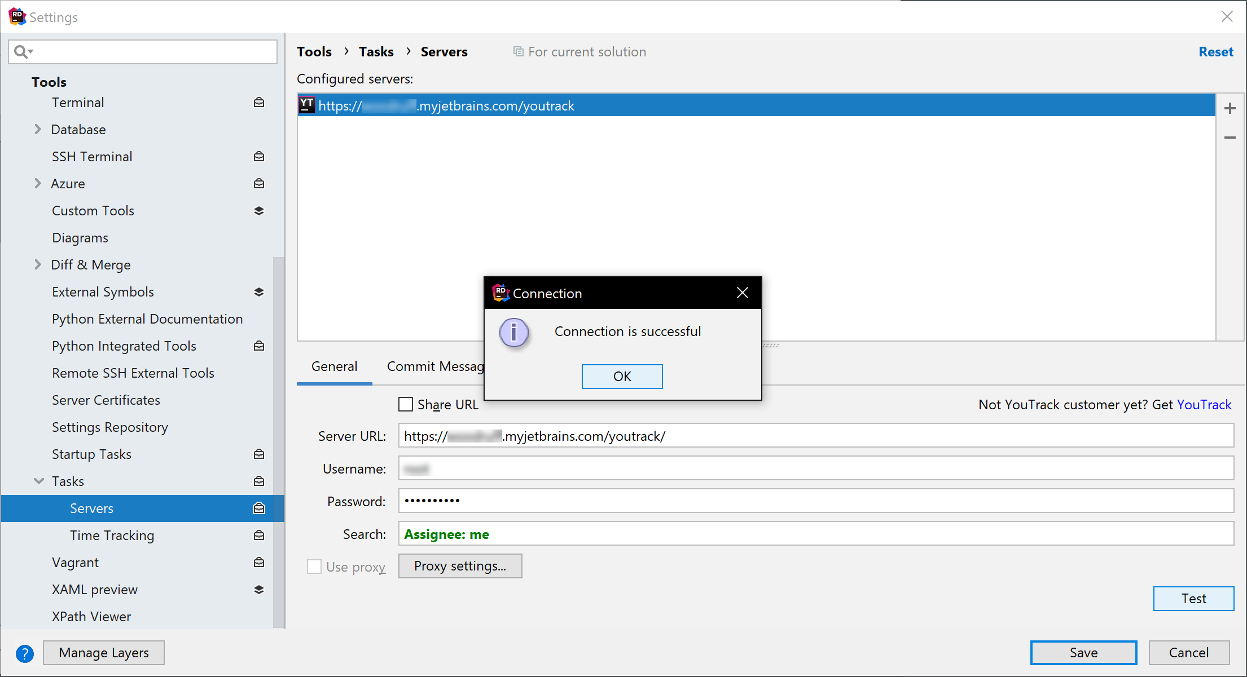Switch to the General tab

pyautogui.click(x=335, y=367)
